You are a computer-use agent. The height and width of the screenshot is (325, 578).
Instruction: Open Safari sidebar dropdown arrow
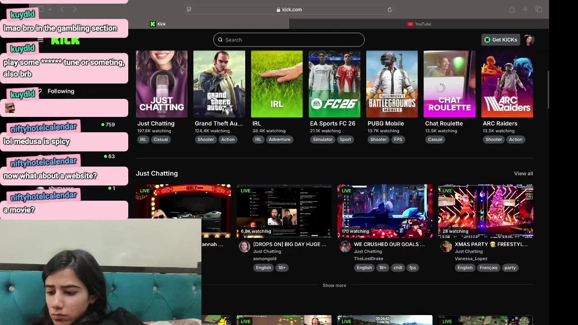pyautogui.click(x=50, y=9)
